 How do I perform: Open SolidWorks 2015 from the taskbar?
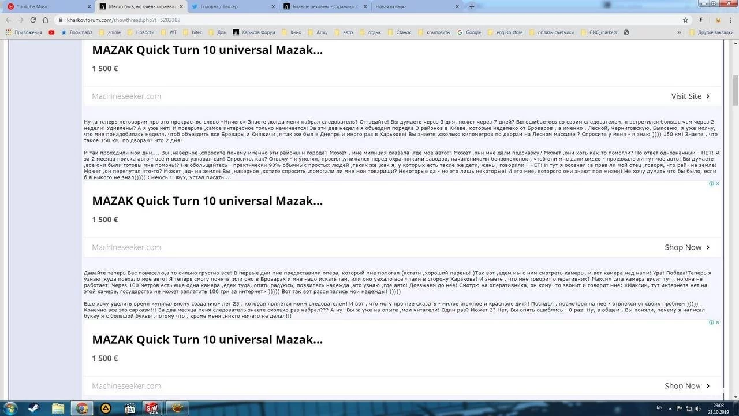pos(152,408)
